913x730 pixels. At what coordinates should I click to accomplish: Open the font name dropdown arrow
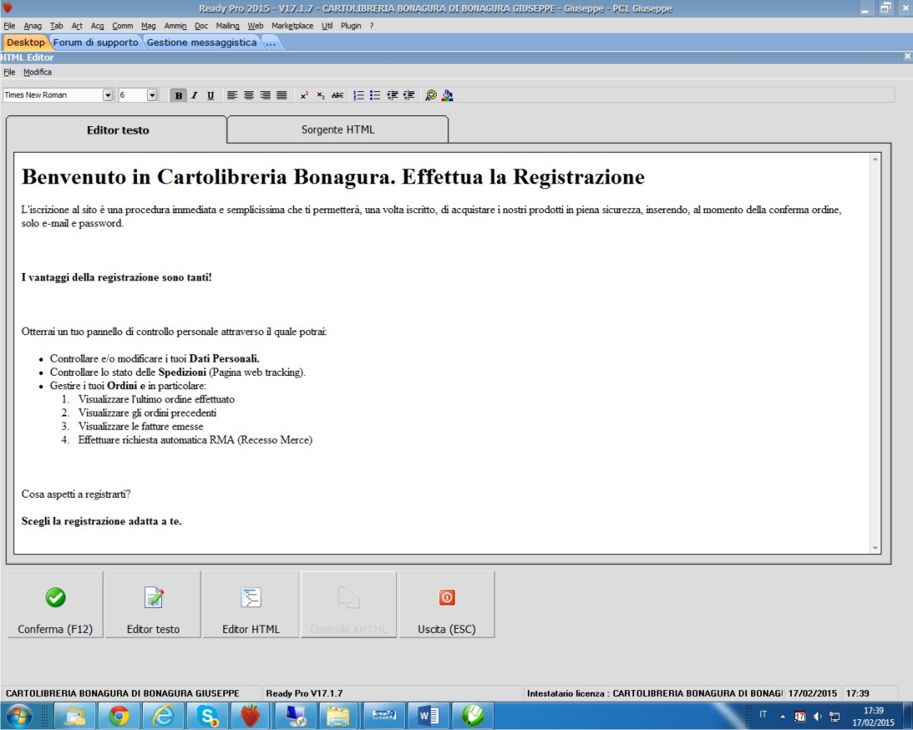108,95
